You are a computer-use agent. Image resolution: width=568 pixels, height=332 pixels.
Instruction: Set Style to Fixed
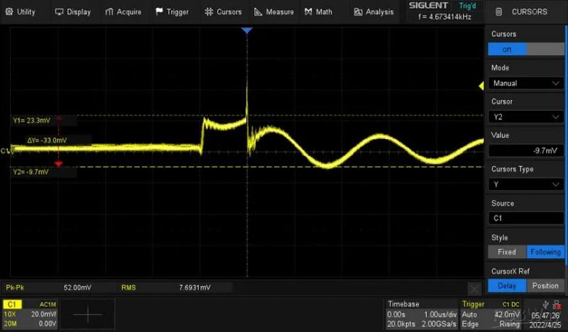507,252
